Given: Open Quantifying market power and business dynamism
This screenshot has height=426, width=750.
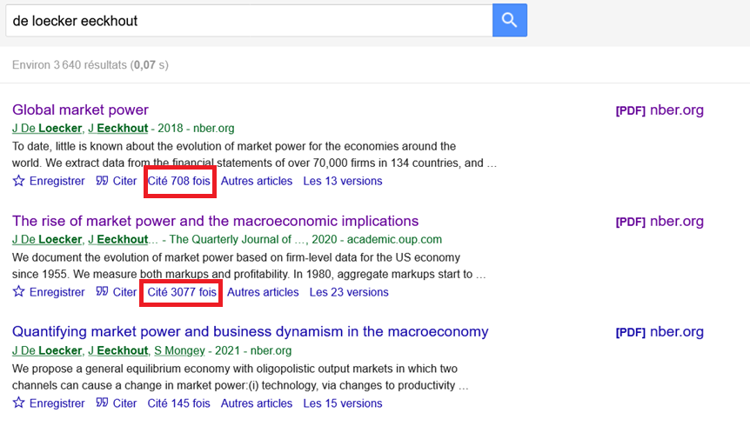Looking at the screenshot, I should click(251, 332).
